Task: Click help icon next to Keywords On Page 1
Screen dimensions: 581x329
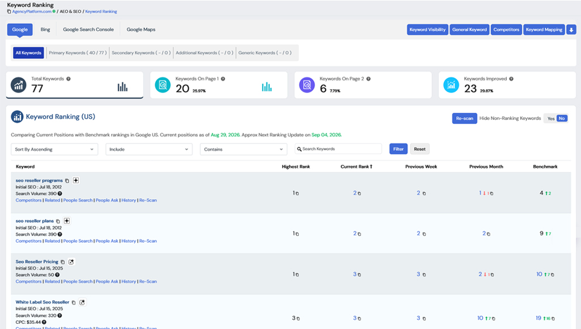Action: pos(223,79)
